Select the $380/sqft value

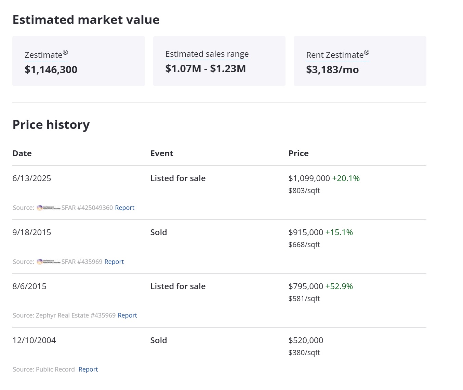click(304, 353)
